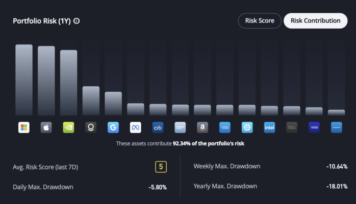Open the Amazon asset icon

202,127
